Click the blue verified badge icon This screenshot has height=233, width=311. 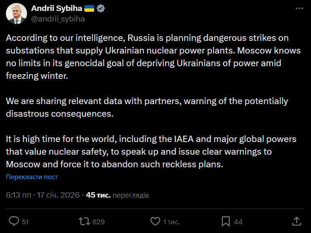[101, 8]
